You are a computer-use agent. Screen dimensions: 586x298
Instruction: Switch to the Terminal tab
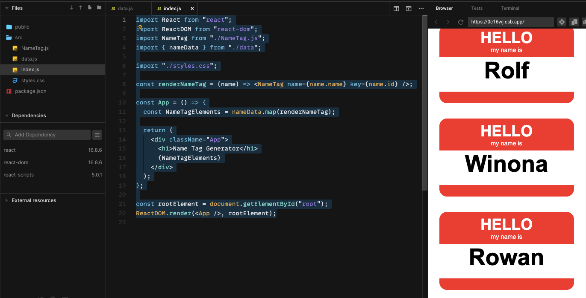[510, 8]
